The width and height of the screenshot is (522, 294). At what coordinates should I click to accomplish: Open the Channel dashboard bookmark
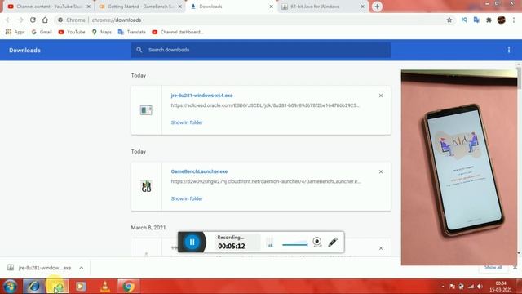178,32
